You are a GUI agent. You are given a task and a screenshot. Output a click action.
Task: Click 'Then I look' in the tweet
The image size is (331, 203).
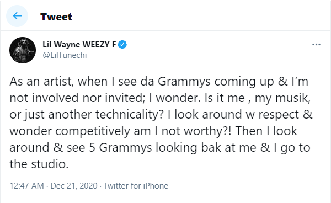[266, 131]
